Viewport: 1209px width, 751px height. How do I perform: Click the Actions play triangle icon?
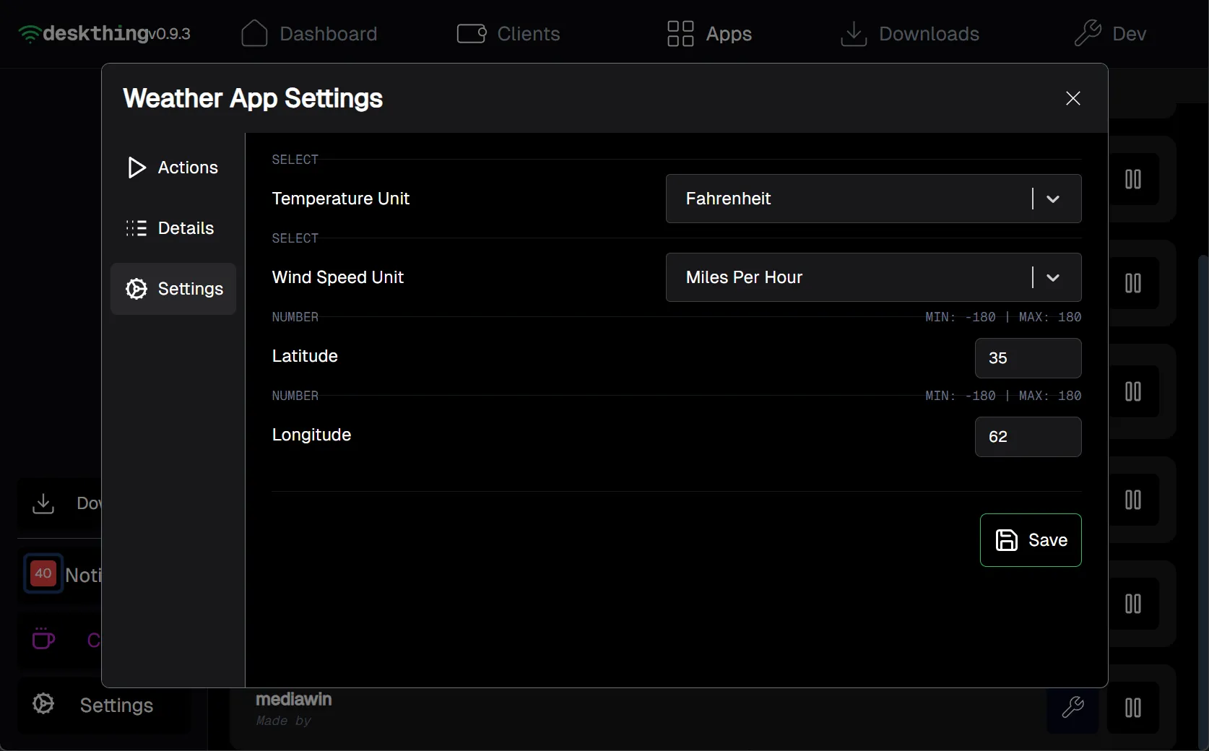tap(136, 168)
